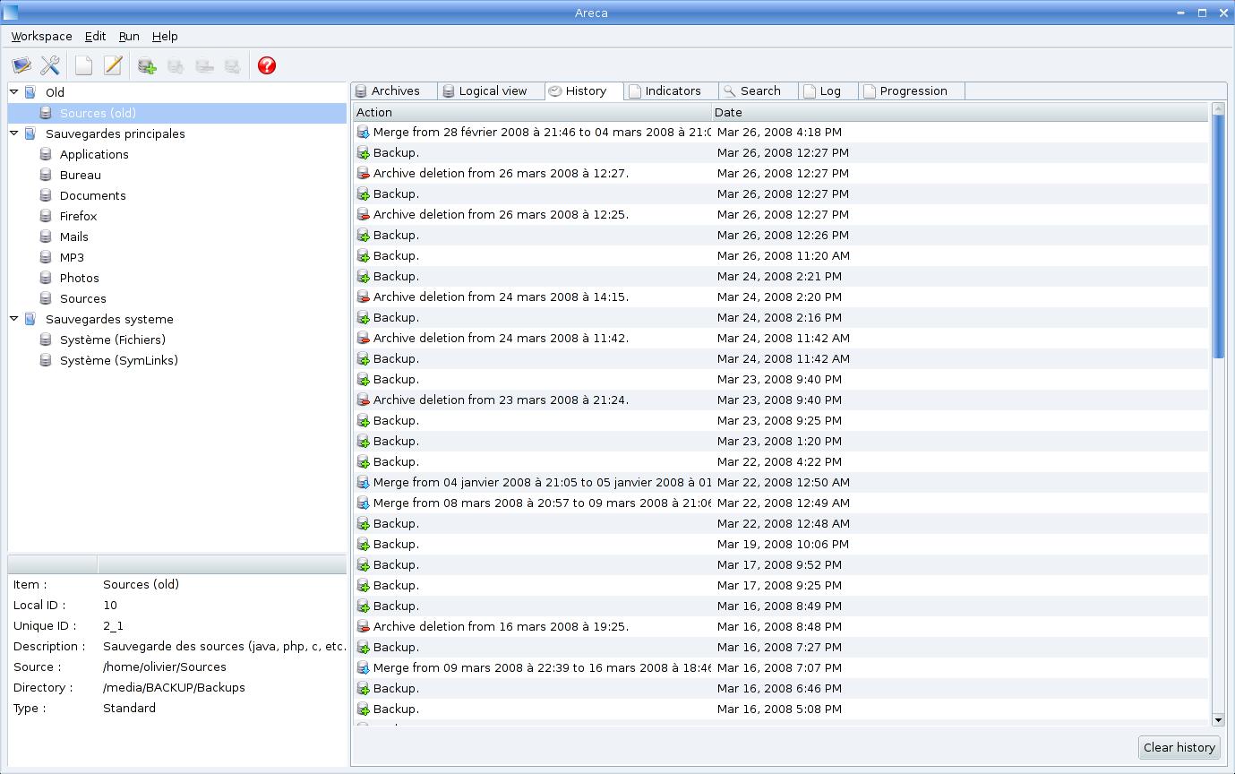Click the merge icon on the Mar 26 4:18 PM row

click(x=364, y=132)
